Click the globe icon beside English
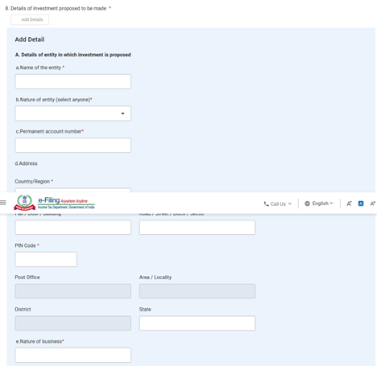377x366 pixels. tap(307, 204)
